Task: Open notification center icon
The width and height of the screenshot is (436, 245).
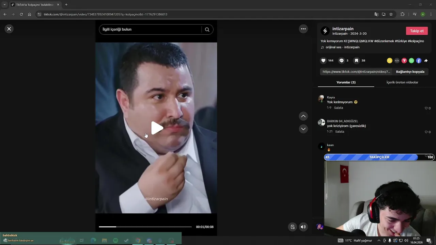Action: pyautogui.click(x=429, y=241)
